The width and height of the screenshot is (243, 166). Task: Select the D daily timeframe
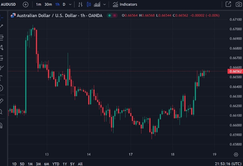(x=64, y=5)
